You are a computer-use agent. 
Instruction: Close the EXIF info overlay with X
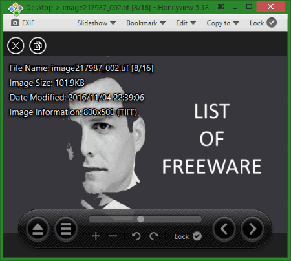pos(16,46)
